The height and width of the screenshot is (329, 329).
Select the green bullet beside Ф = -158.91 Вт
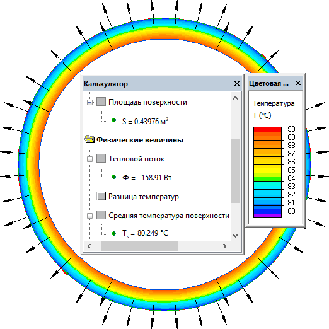tap(113, 177)
